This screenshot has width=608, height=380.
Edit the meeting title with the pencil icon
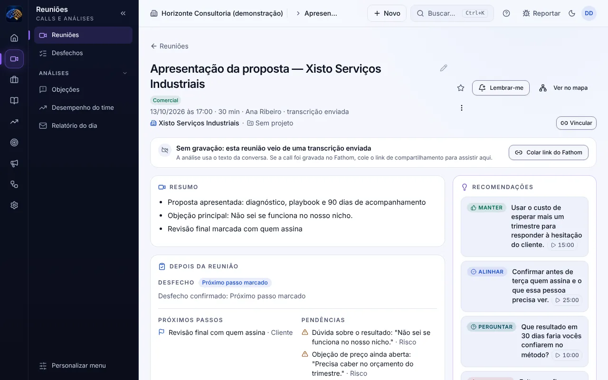[444, 68]
